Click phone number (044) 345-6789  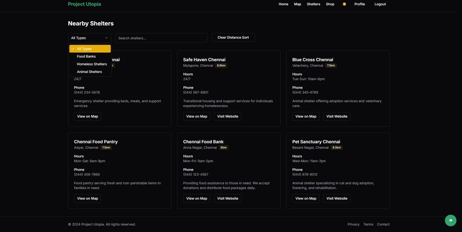(305, 92)
